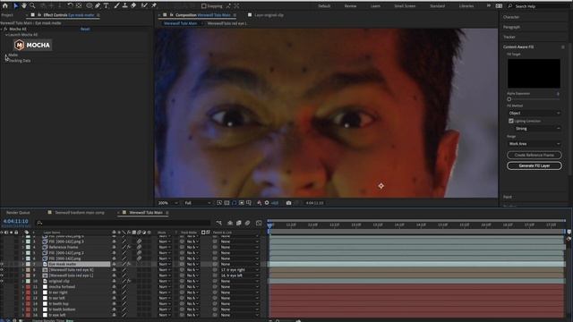The image size is (573, 322).
Task: Switch to the Project panel tab
Action: [7, 15]
